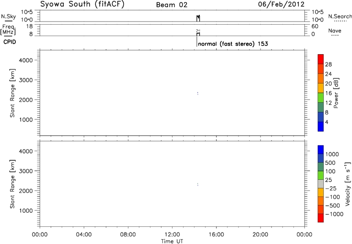Click the 60 tick on the Nave axis

[x=315, y=26]
